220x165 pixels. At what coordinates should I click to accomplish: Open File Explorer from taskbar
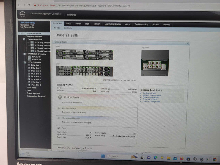click(x=169, y=158)
